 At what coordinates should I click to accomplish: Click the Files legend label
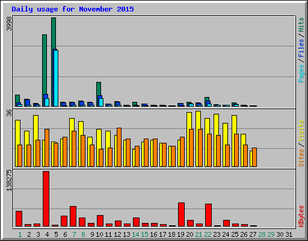[x=301, y=48]
